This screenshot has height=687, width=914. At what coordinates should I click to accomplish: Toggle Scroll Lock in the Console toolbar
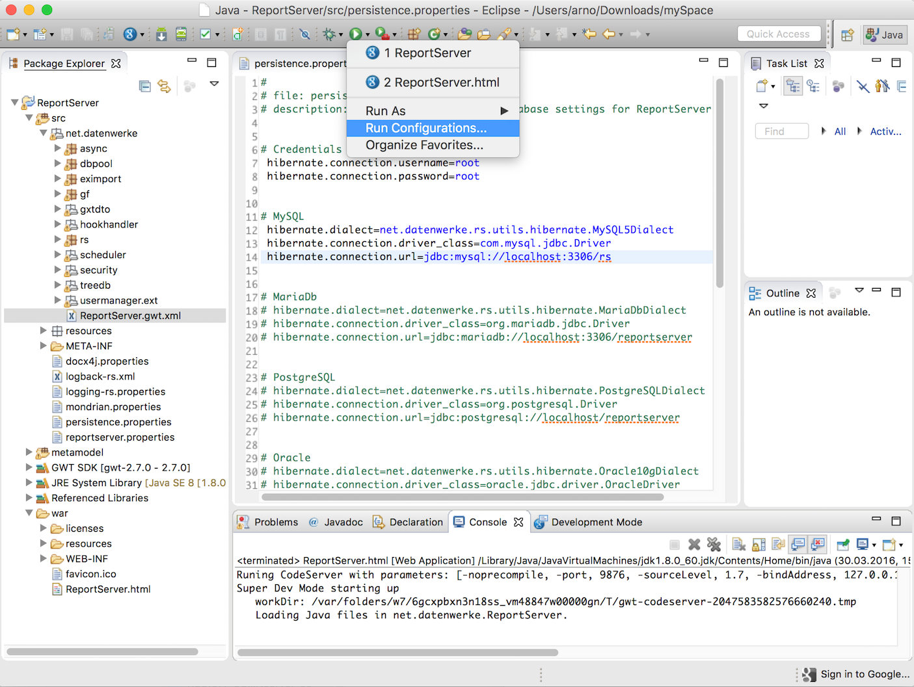click(x=759, y=545)
